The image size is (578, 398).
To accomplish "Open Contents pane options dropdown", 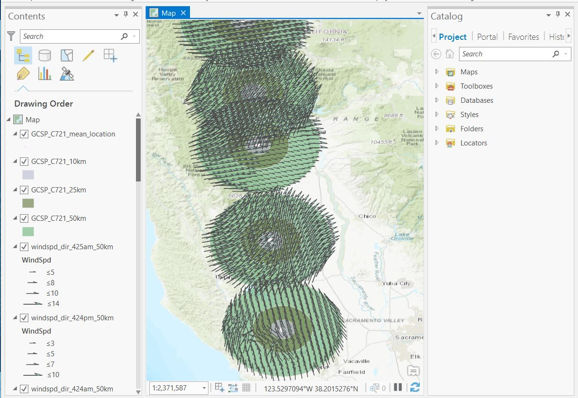I will point(117,15).
